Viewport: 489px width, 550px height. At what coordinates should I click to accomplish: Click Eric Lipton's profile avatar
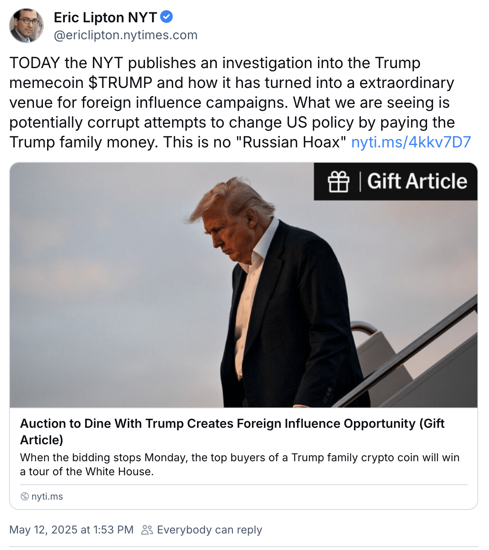pos(26,26)
